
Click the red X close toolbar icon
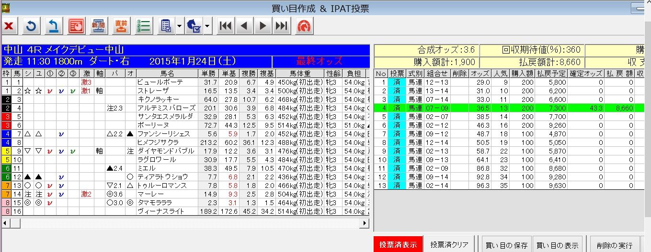pos(9,26)
